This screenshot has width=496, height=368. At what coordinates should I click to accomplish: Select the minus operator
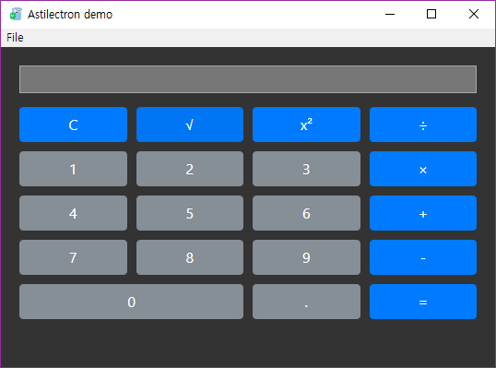tap(423, 257)
